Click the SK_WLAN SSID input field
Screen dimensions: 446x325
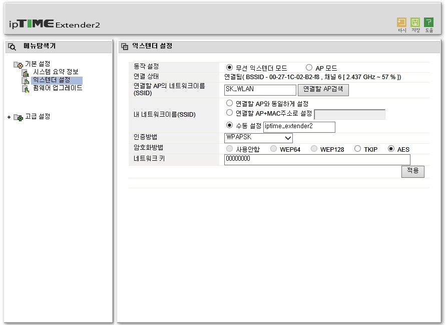pyautogui.click(x=260, y=90)
